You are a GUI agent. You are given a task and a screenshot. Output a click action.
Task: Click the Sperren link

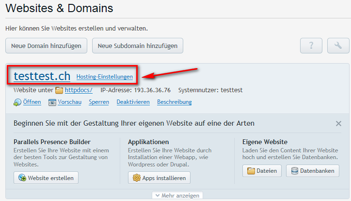(x=99, y=102)
